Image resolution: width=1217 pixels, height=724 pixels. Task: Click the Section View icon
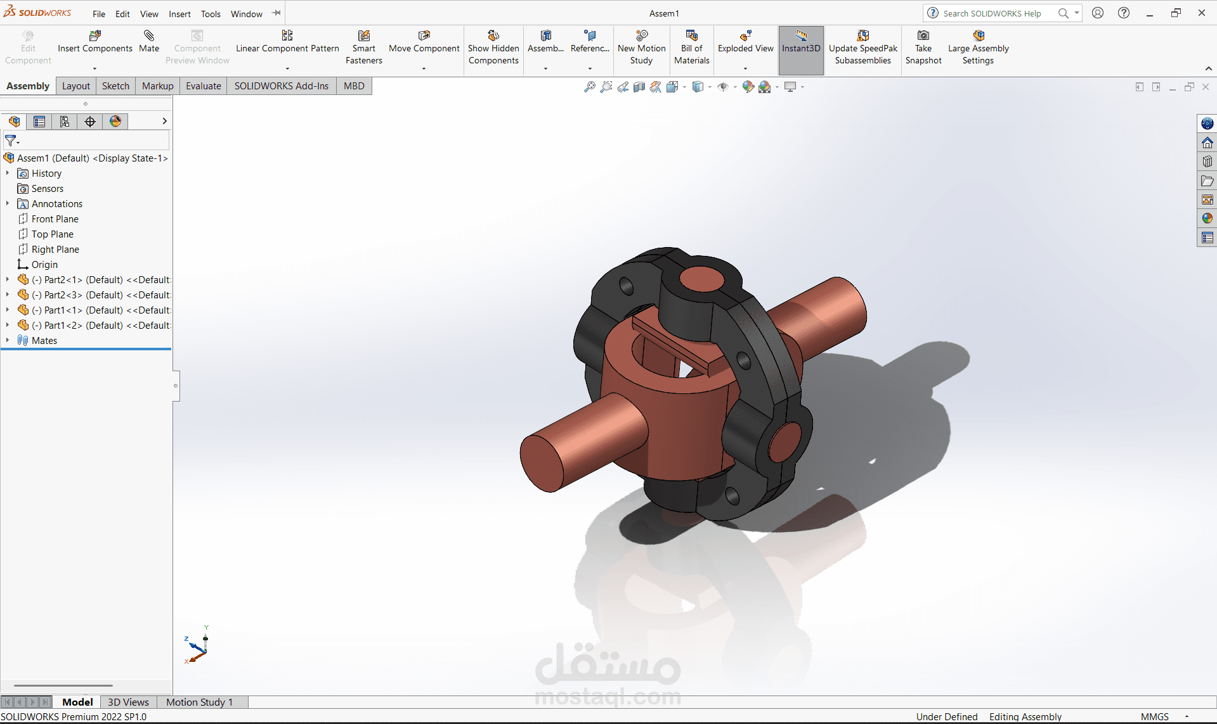point(639,87)
